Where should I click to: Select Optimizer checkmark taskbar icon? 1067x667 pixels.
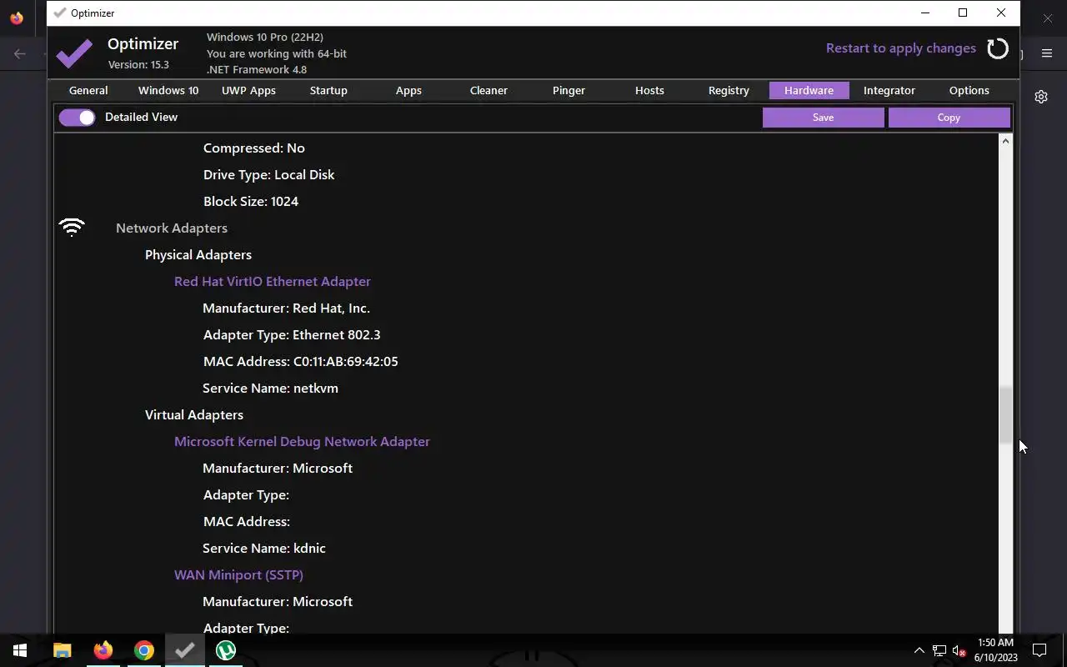coord(185,650)
